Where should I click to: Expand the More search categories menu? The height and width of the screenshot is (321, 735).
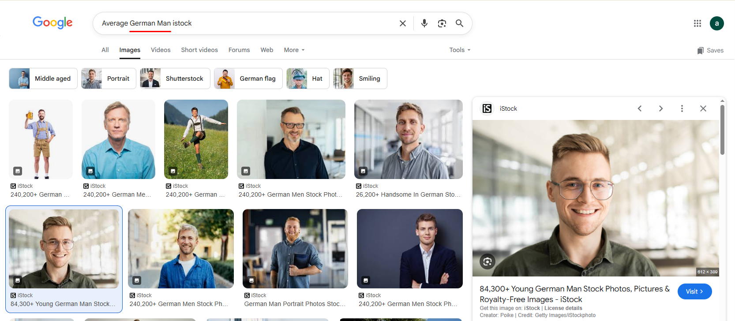pyautogui.click(x=294, y=50)
